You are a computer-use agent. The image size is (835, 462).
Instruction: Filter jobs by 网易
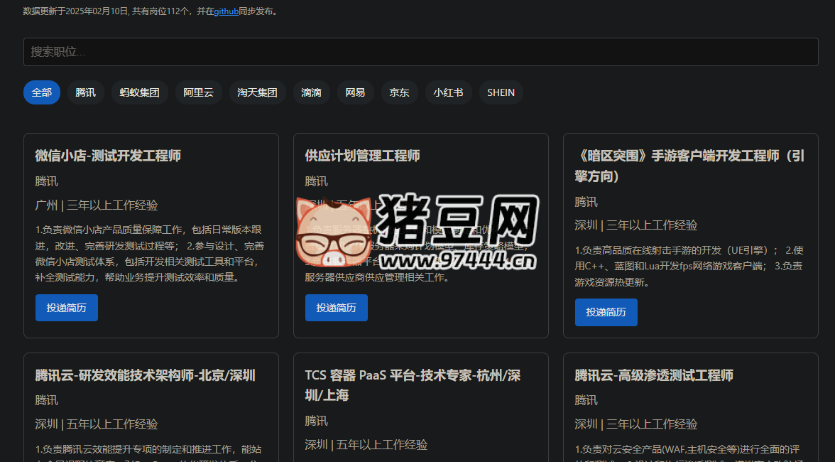click(355, 92)
